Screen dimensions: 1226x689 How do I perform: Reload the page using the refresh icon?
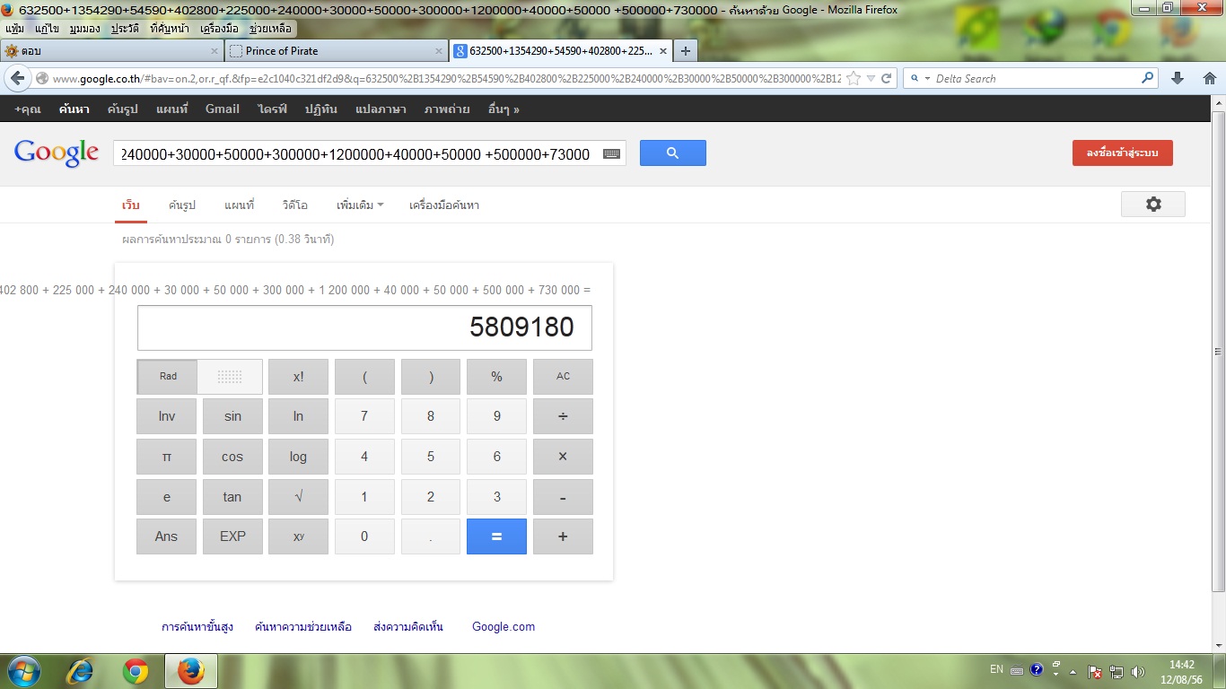(x=886, y=78)
